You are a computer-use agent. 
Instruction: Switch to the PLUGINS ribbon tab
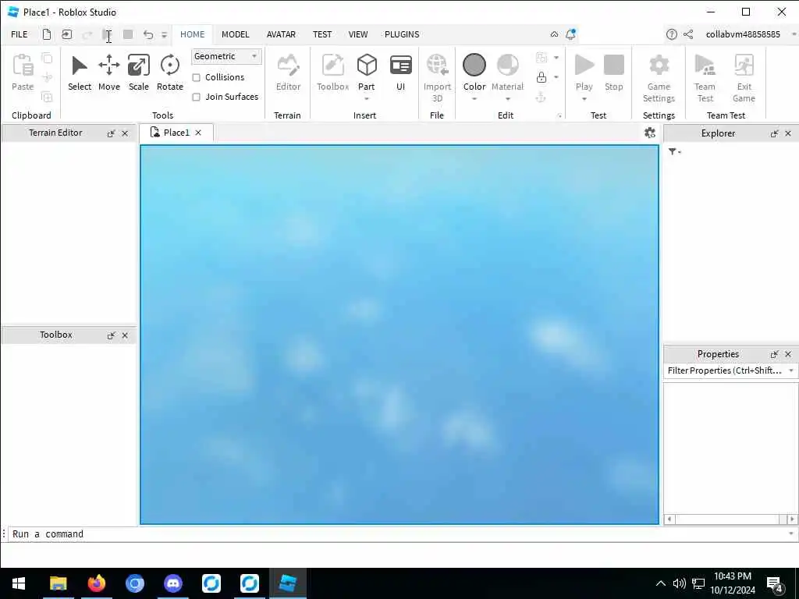coord(402,34)
